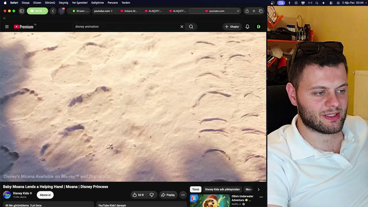368x207 pixels.
Task: Open Control Center in menu bar
Action: tap(331, 3)
